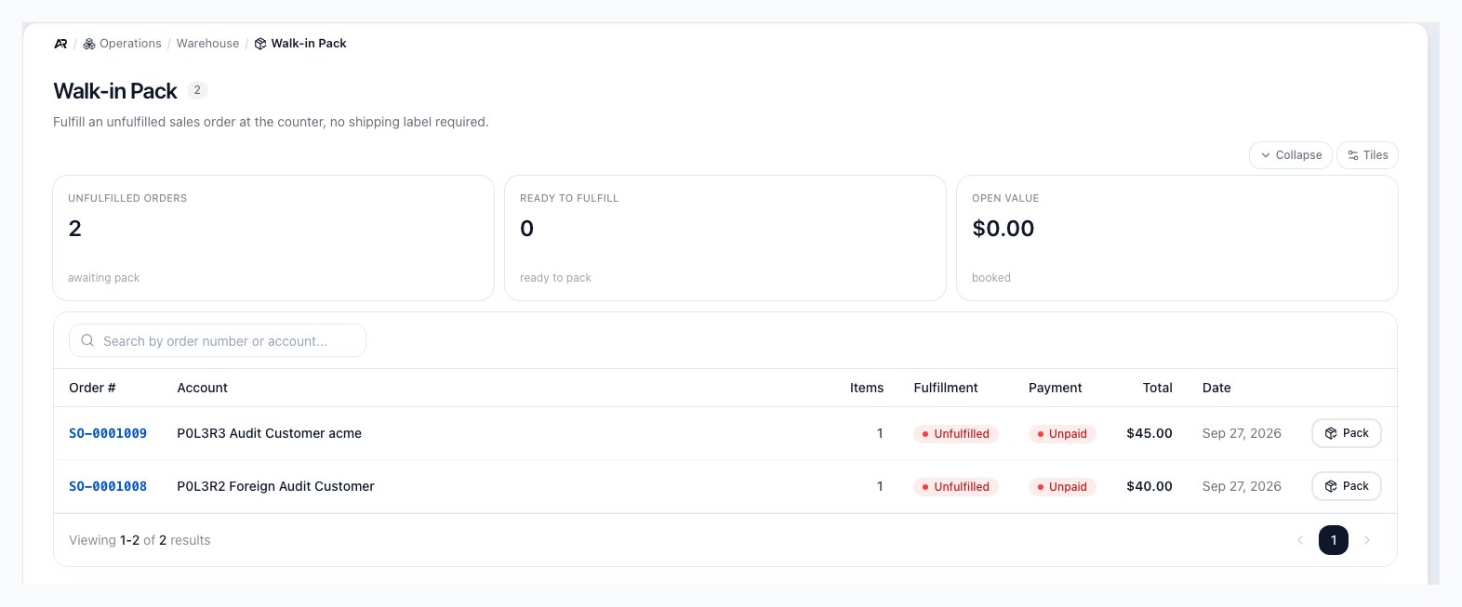This screenshot has width=1462, height=607.
Task: Open order SO-0001008
Action: (x=108, y=486)
